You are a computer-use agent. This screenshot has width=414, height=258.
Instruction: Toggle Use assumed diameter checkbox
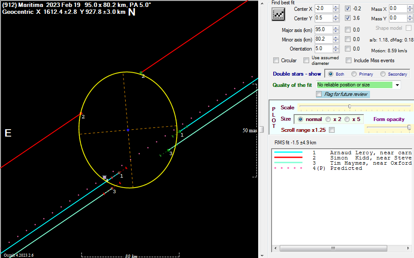(307, 61)
